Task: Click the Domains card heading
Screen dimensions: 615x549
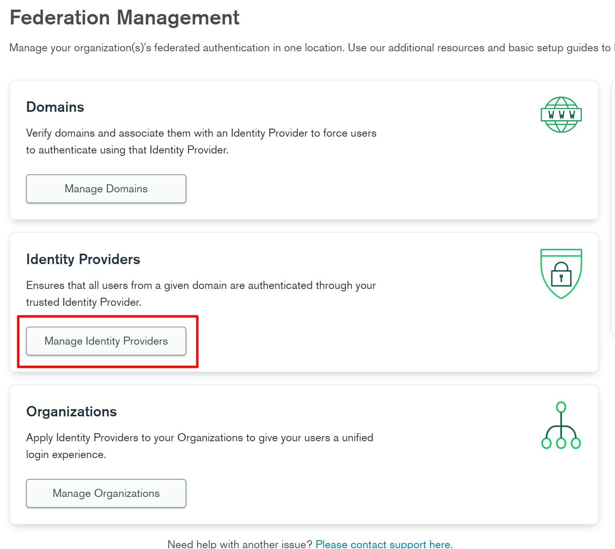Action: click(55, 107)
